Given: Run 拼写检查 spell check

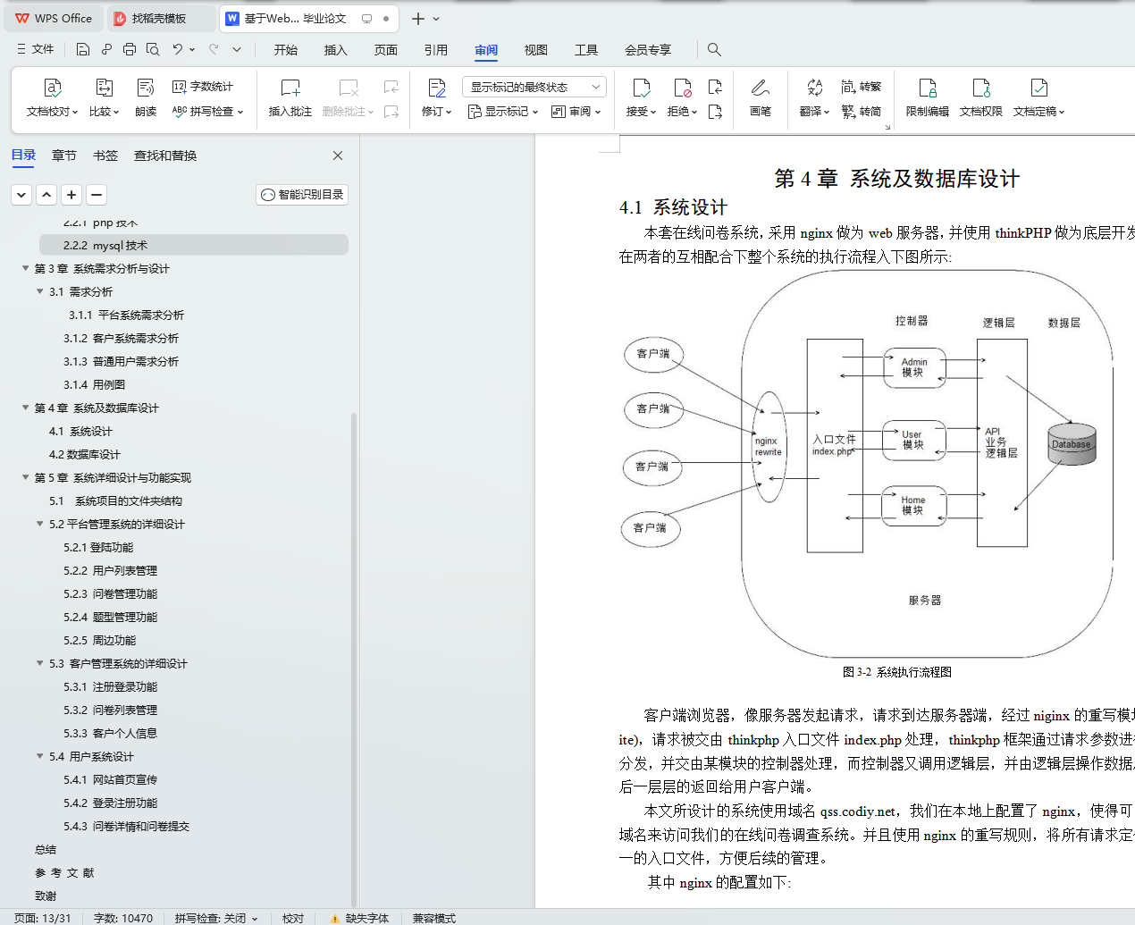Looking at the screenshot, I should 207,112.
